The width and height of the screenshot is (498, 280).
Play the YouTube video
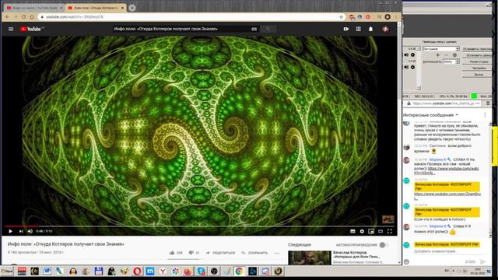click(10, 232)
